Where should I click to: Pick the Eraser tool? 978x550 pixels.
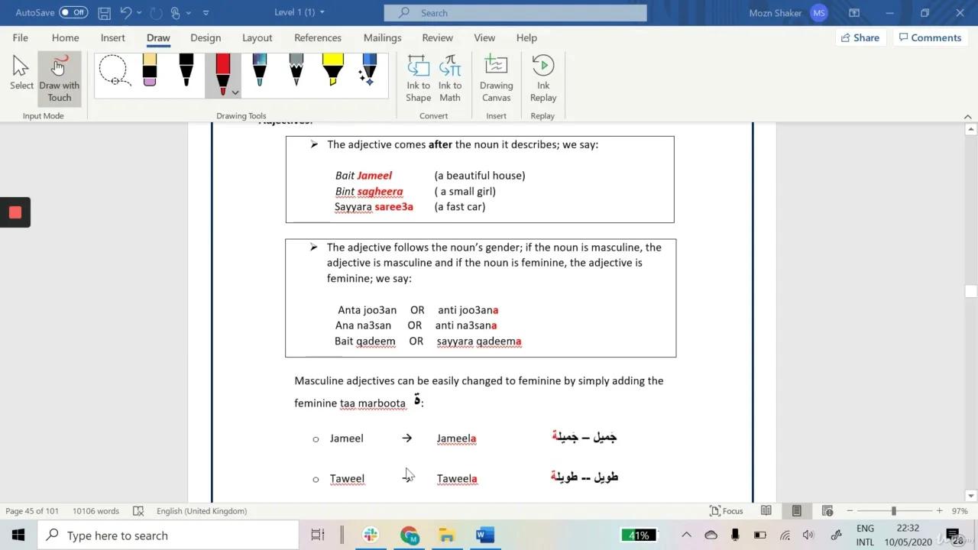tap(150, 71)
